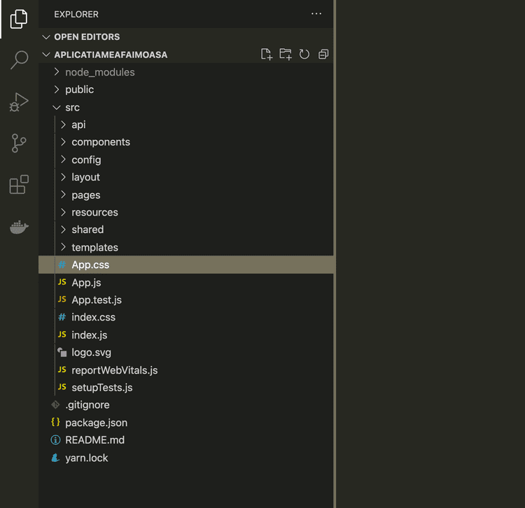
Task: Open the Docker view
Action: coord(19,227)
